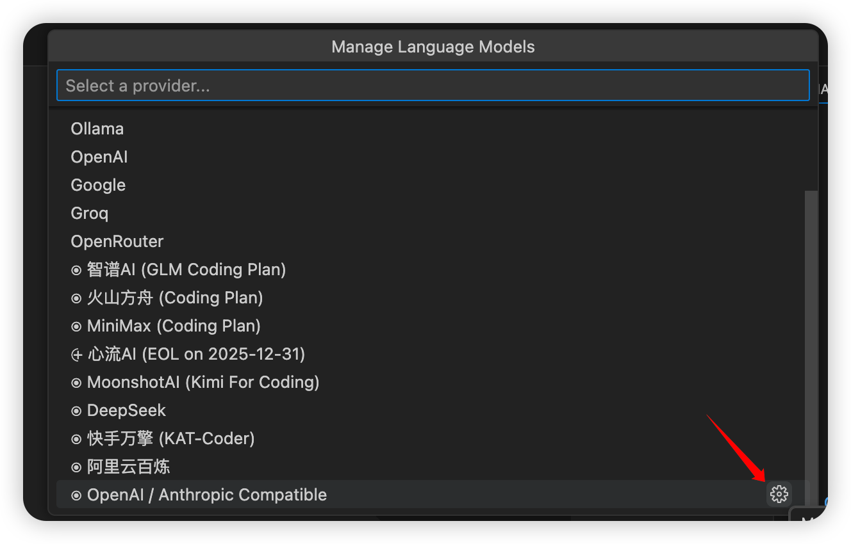Choose OpenAI / Anthropic Compatible provider
The width and height of the screenshot is (851, 544).
tap(433, 495)
